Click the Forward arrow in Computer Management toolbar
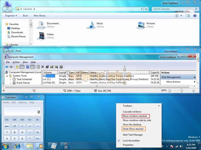This screenshot has width=201, height=150. (x=11, y=67)
